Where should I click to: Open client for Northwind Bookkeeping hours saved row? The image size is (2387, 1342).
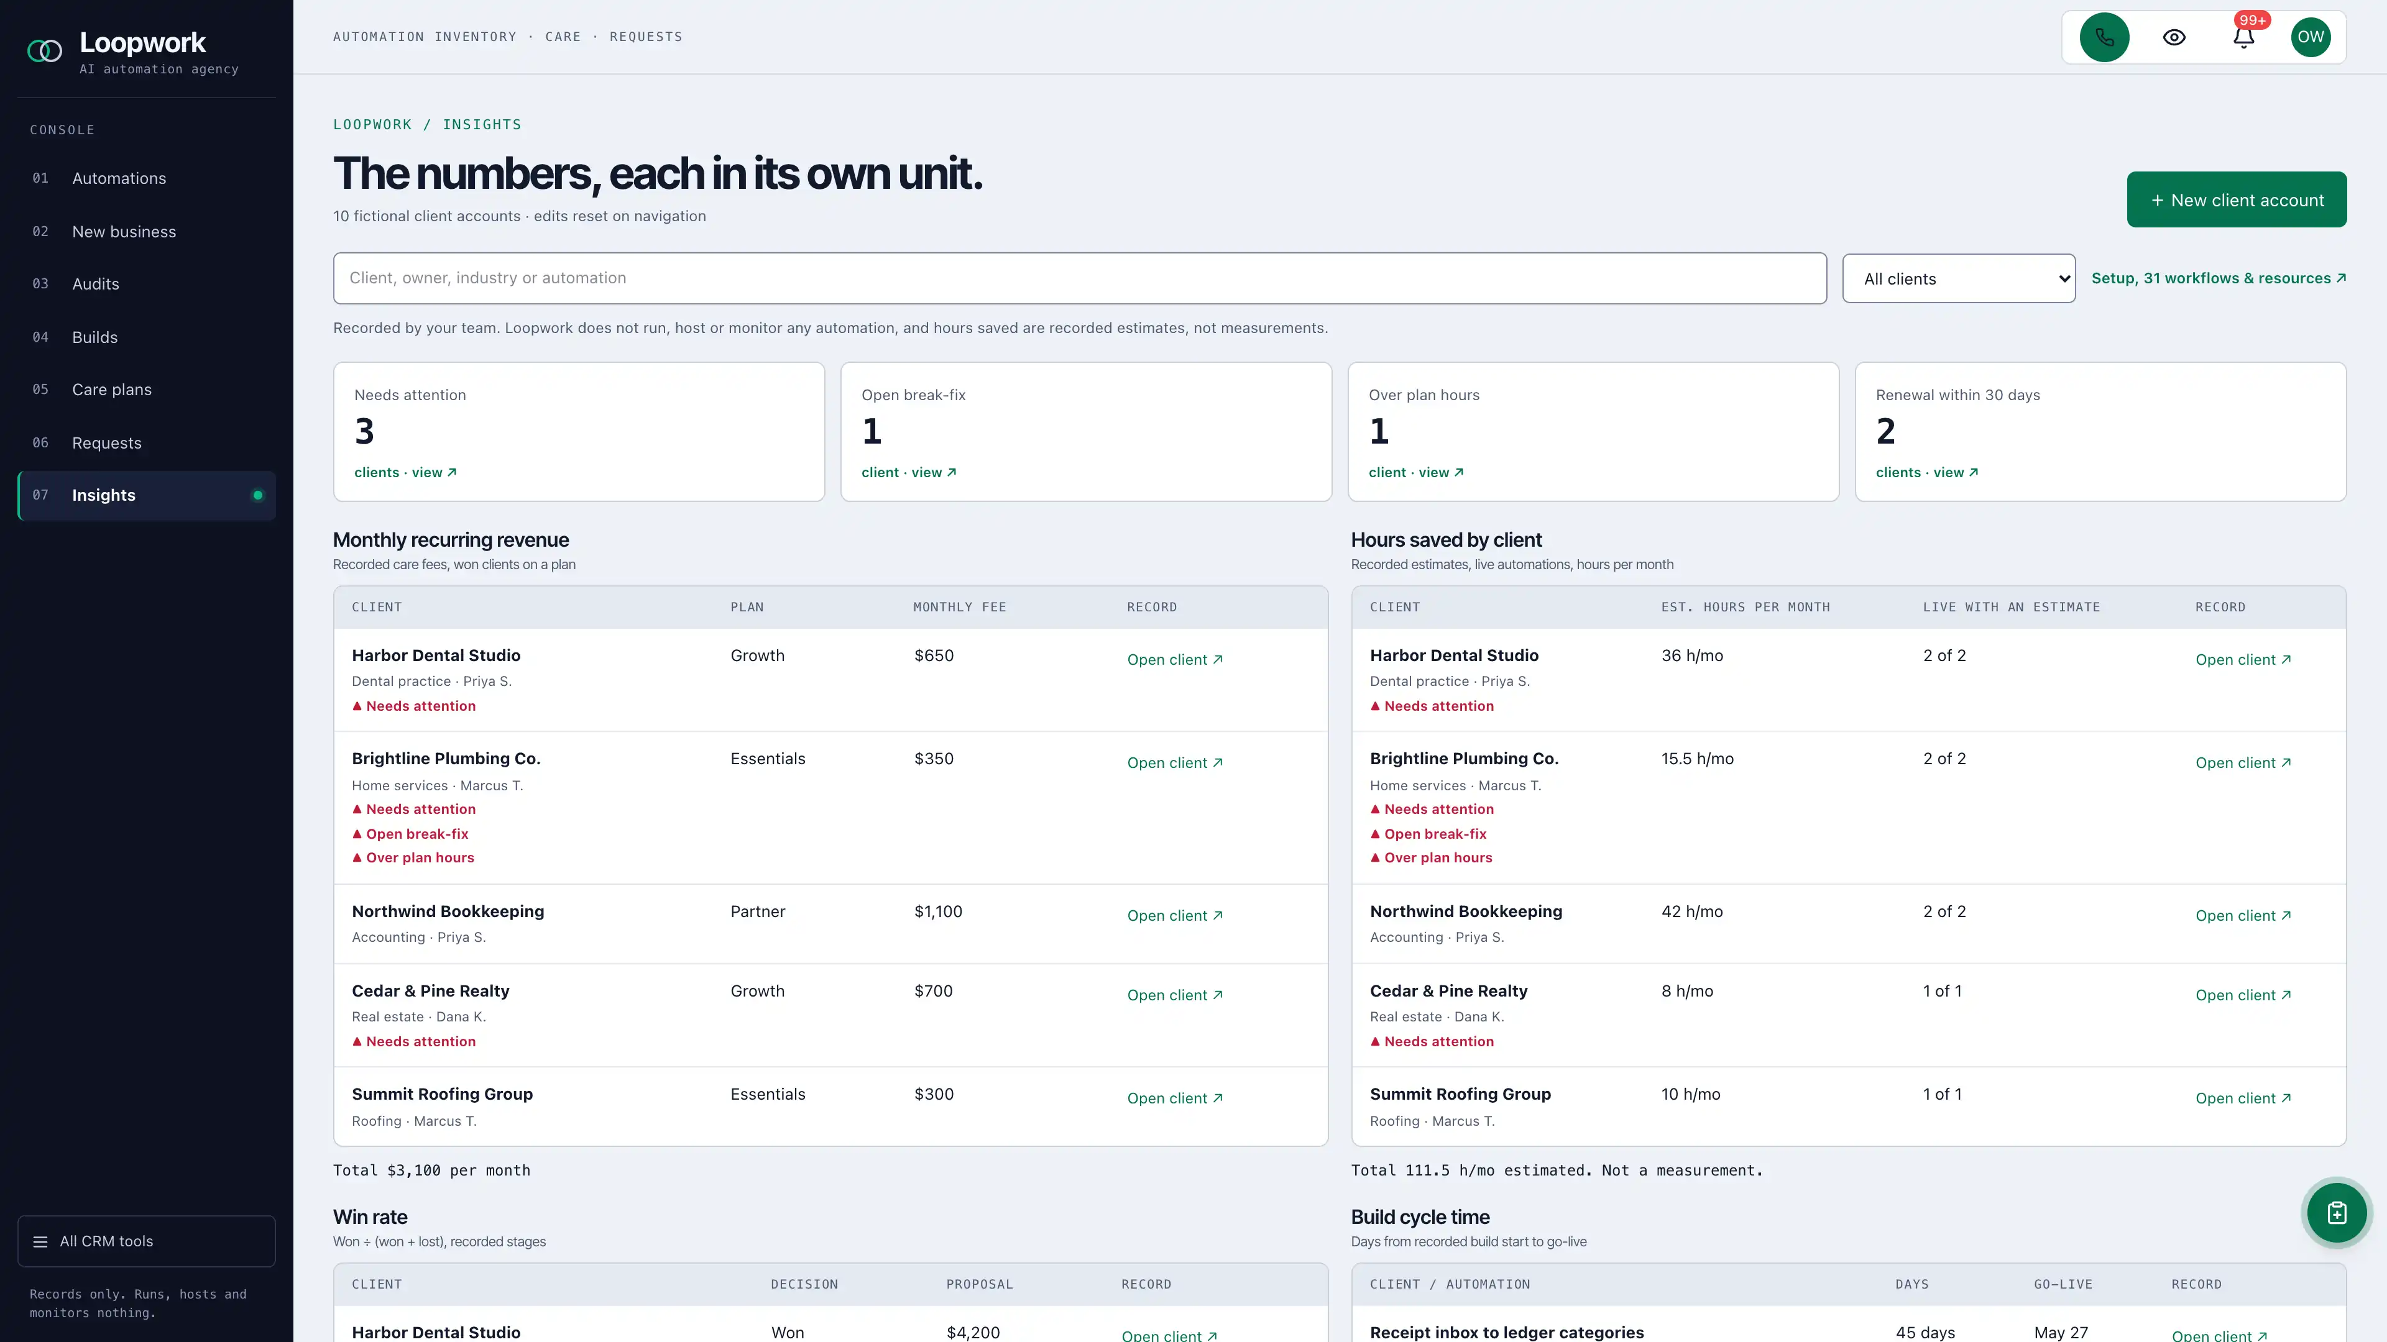[x=2243, y=915]
